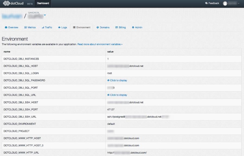The width and height of the screenshot is (244, 156).
Task: Select the Environment tab label
Action: coord(83,27)
